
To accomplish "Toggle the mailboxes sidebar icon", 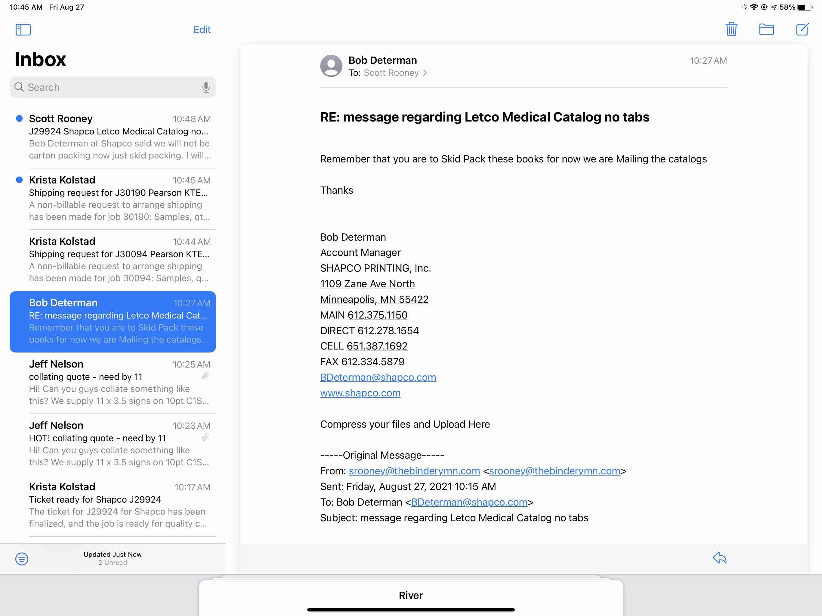I will (23, 29).
